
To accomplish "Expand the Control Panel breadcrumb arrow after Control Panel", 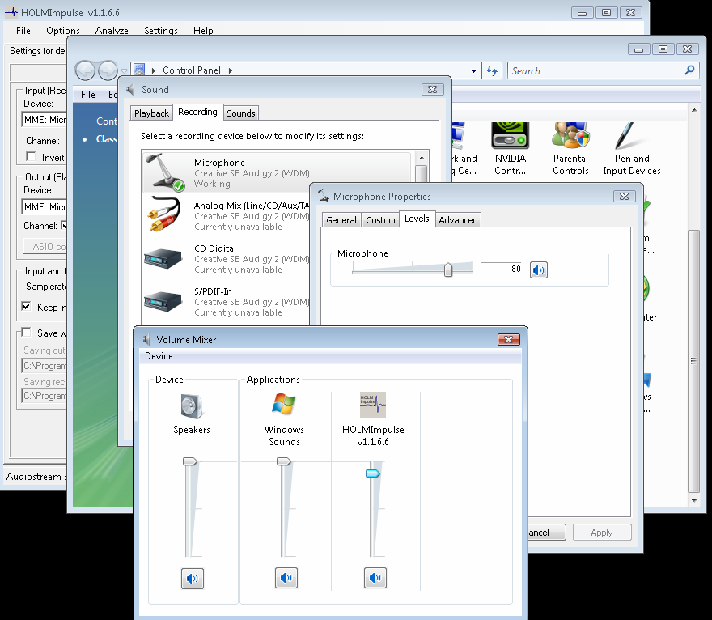I will [231, 70].
